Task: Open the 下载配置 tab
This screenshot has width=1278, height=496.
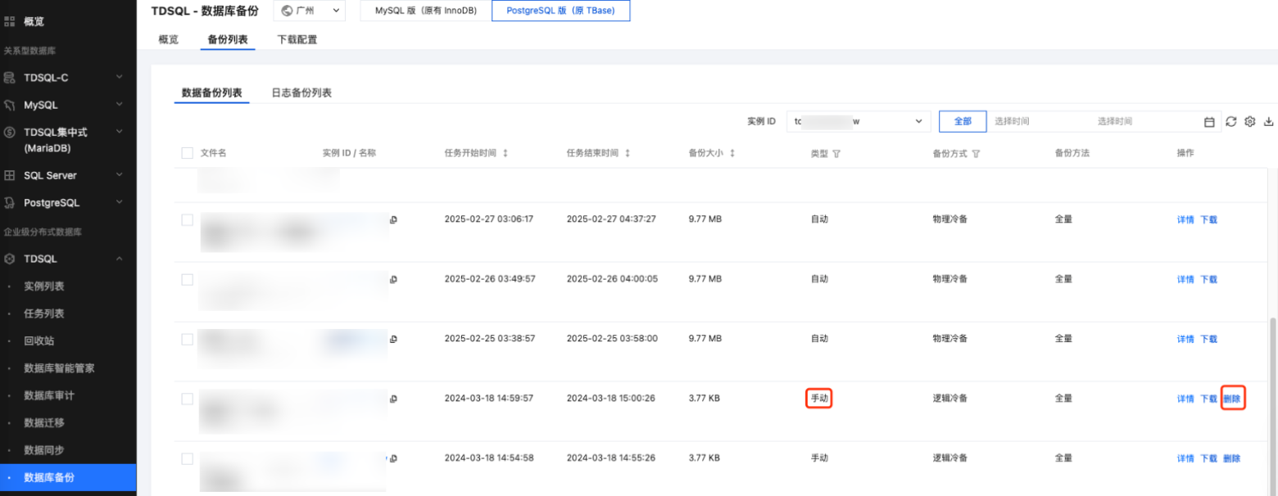Action: point(297,39)
